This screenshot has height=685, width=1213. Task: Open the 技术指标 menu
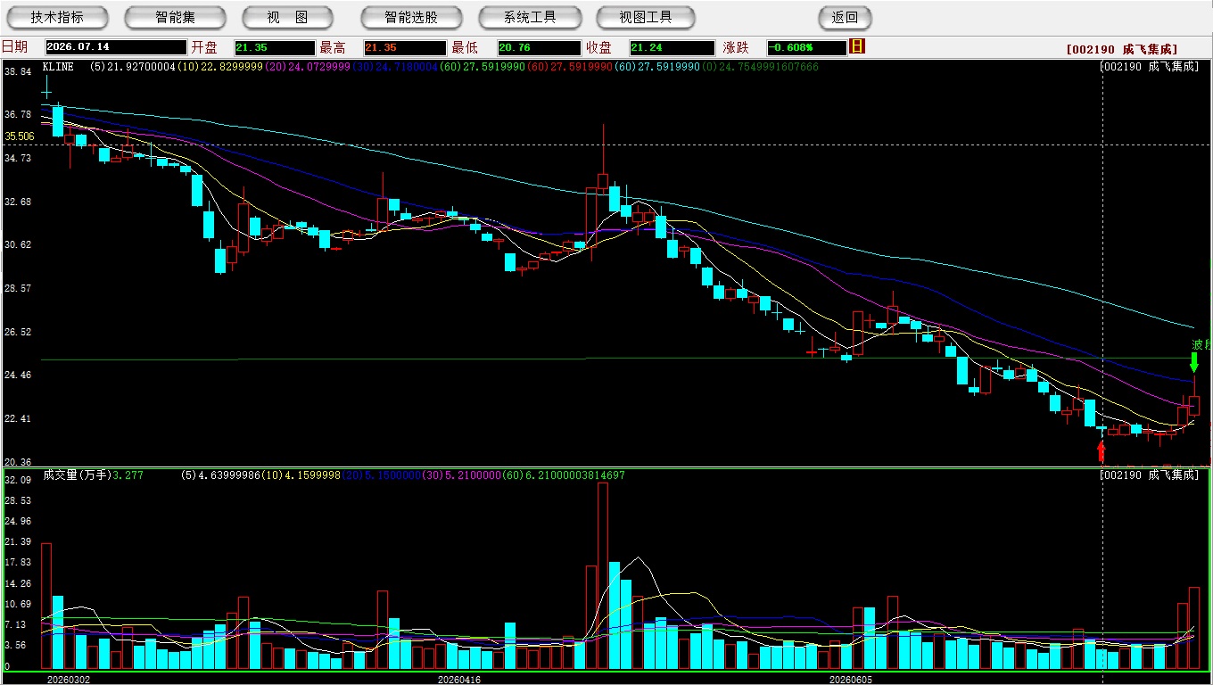[57, 17]
